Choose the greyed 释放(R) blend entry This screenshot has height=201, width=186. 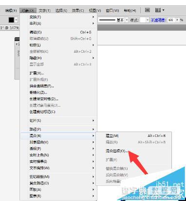133,142
